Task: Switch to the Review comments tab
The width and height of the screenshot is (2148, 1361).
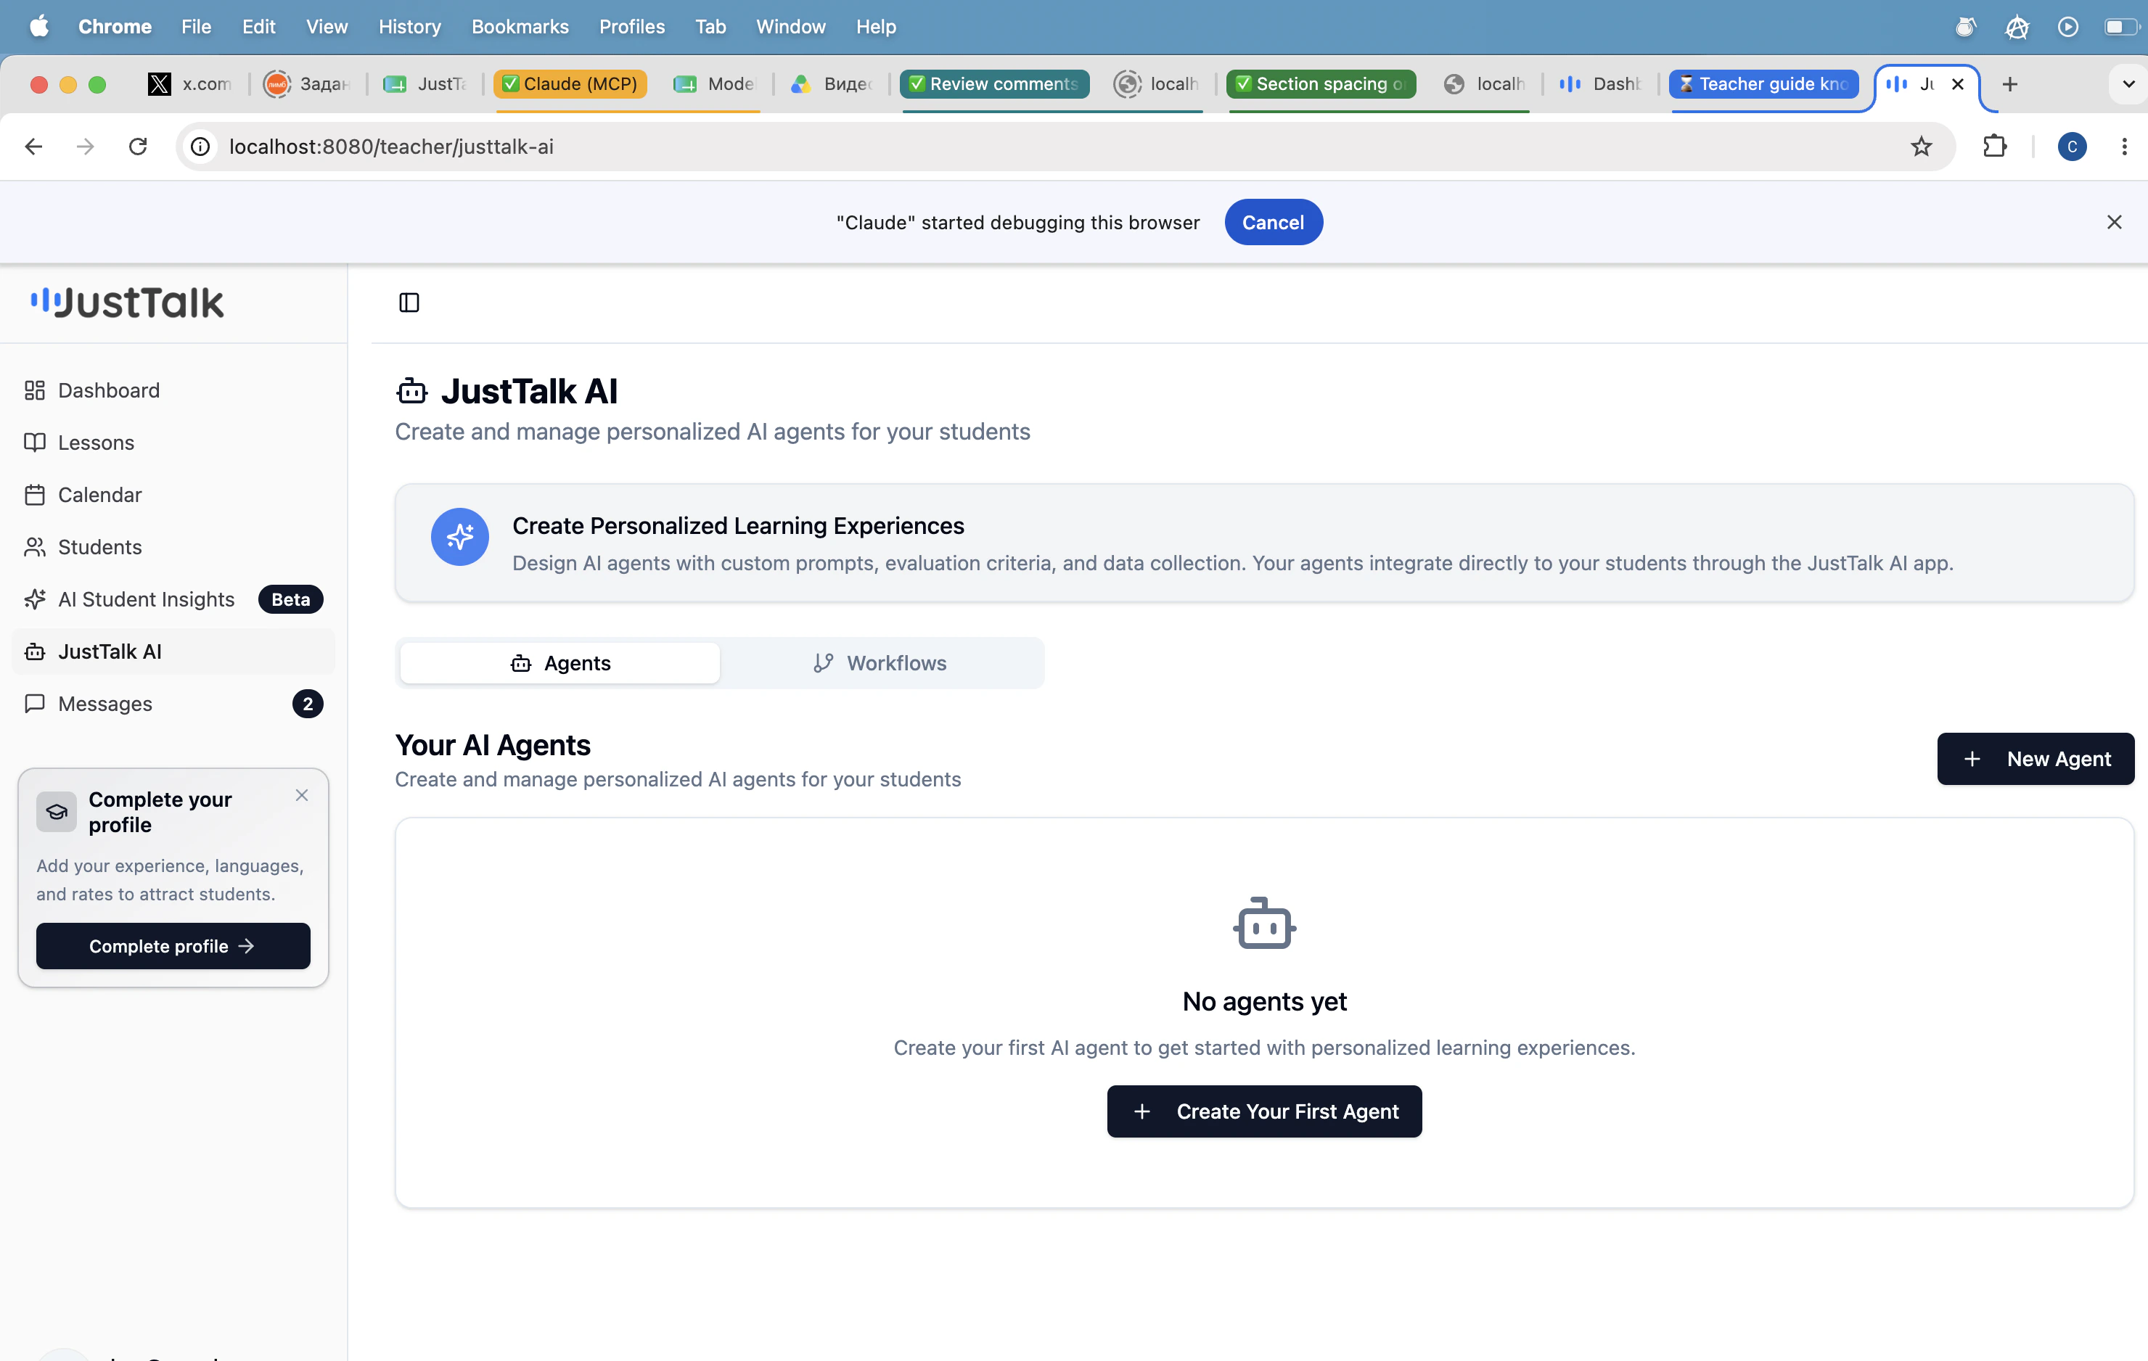Action: (993, 84)
